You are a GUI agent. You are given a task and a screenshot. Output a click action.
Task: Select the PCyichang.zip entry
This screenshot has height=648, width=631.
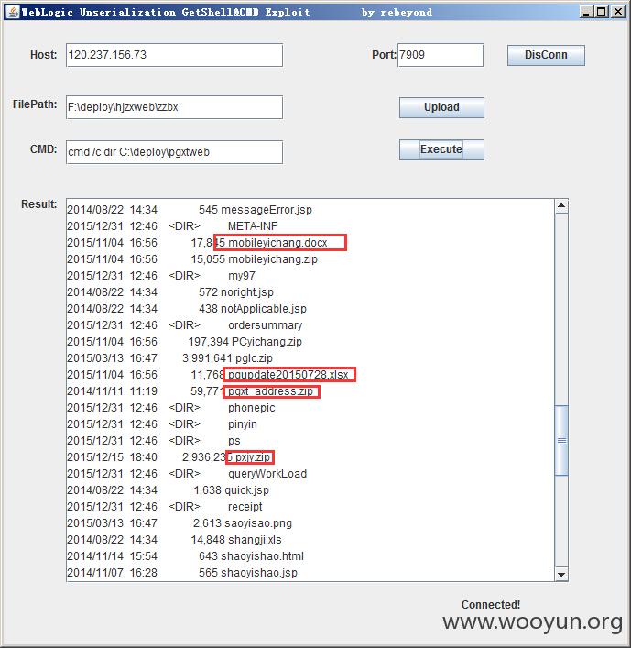click(185, 342)
